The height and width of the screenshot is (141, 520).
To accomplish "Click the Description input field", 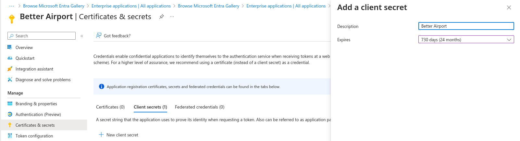I will [466, 26].
